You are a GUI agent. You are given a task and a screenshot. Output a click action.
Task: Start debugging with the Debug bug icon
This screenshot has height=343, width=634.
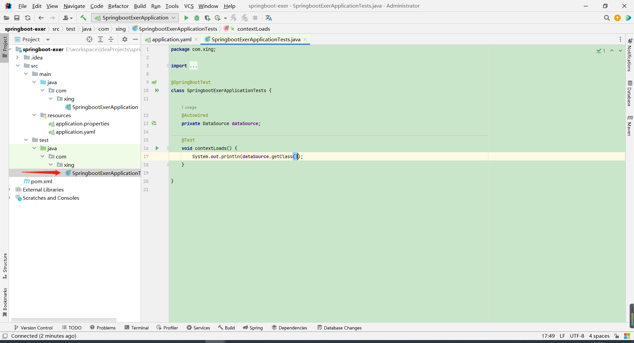coord(197,18)
